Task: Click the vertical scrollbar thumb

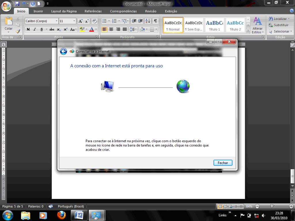Action: click(x=292, y=176)
